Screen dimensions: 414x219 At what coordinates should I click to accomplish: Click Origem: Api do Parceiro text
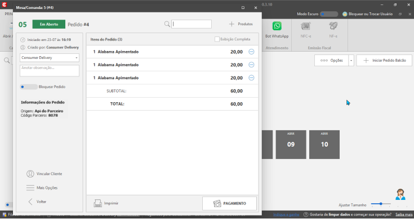(x=42, y=111)
